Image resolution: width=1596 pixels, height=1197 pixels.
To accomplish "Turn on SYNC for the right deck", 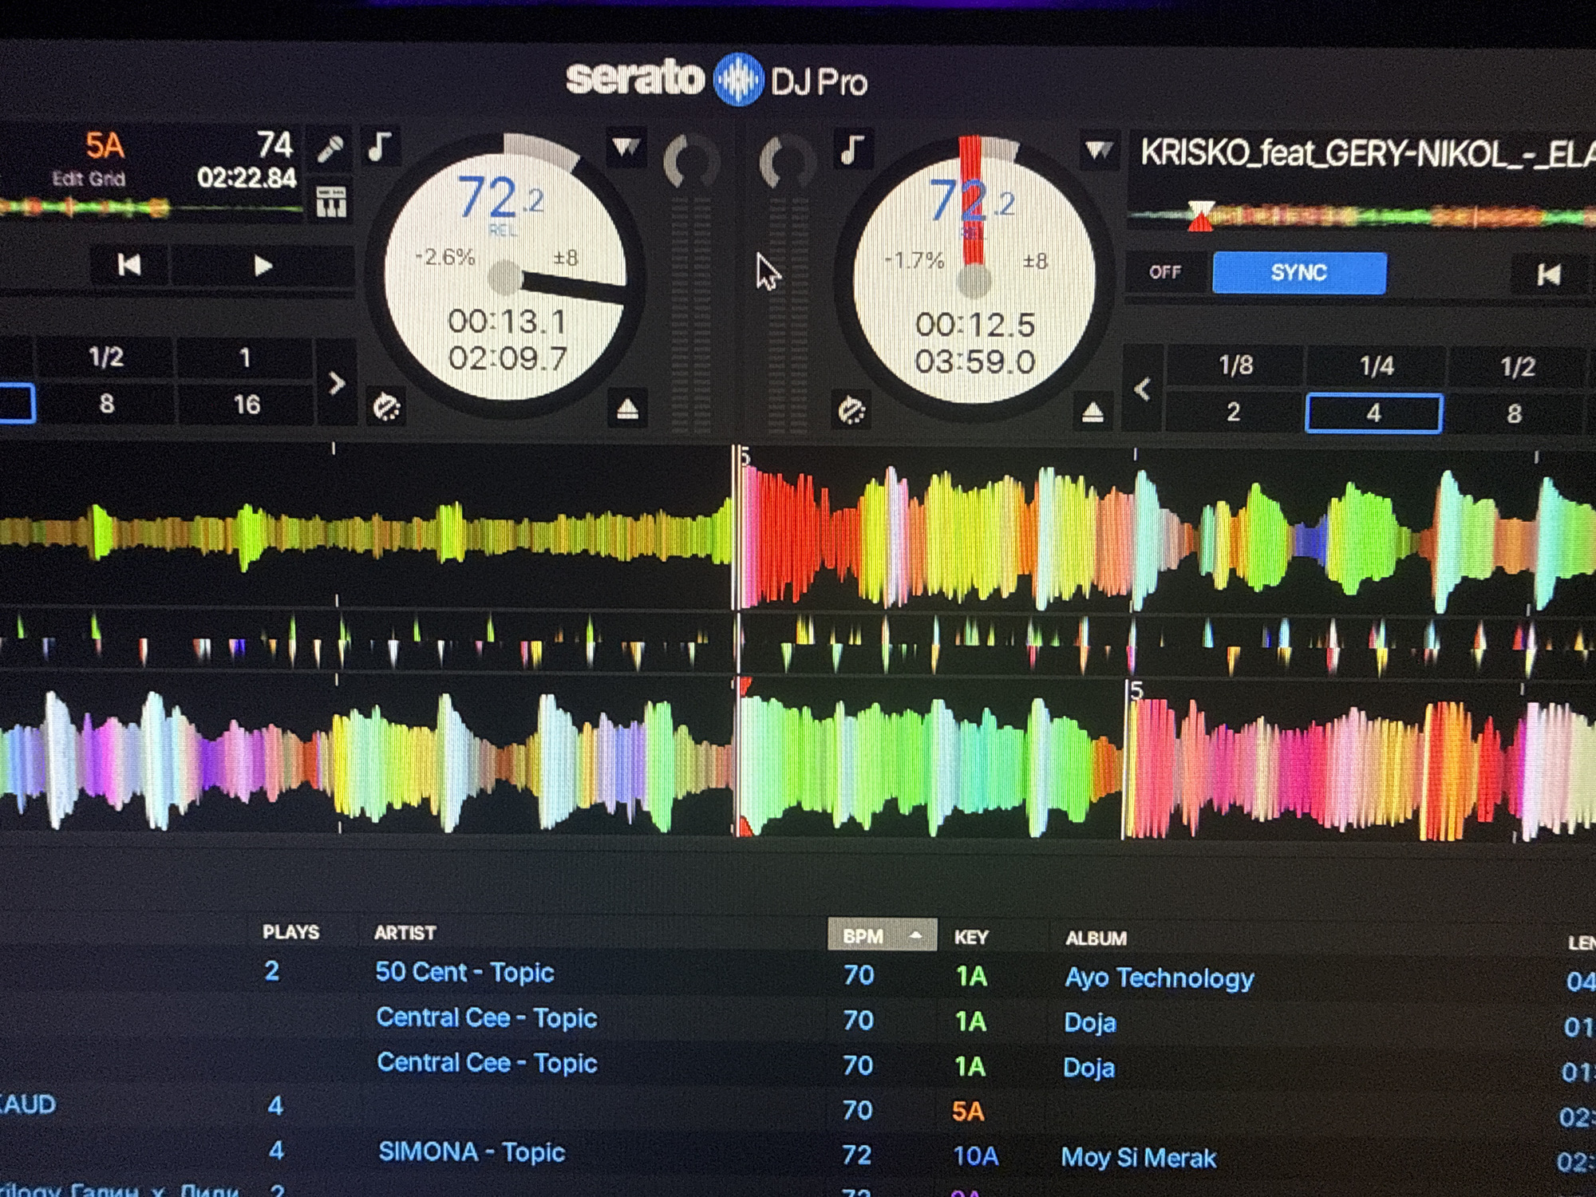I will [x=1299, y=273].
